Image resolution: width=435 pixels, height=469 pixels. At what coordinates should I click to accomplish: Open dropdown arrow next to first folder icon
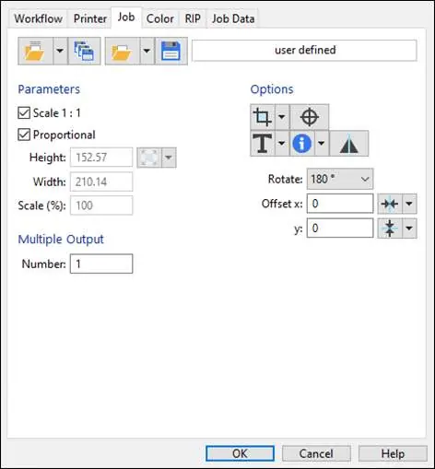[x=60, y=51]
